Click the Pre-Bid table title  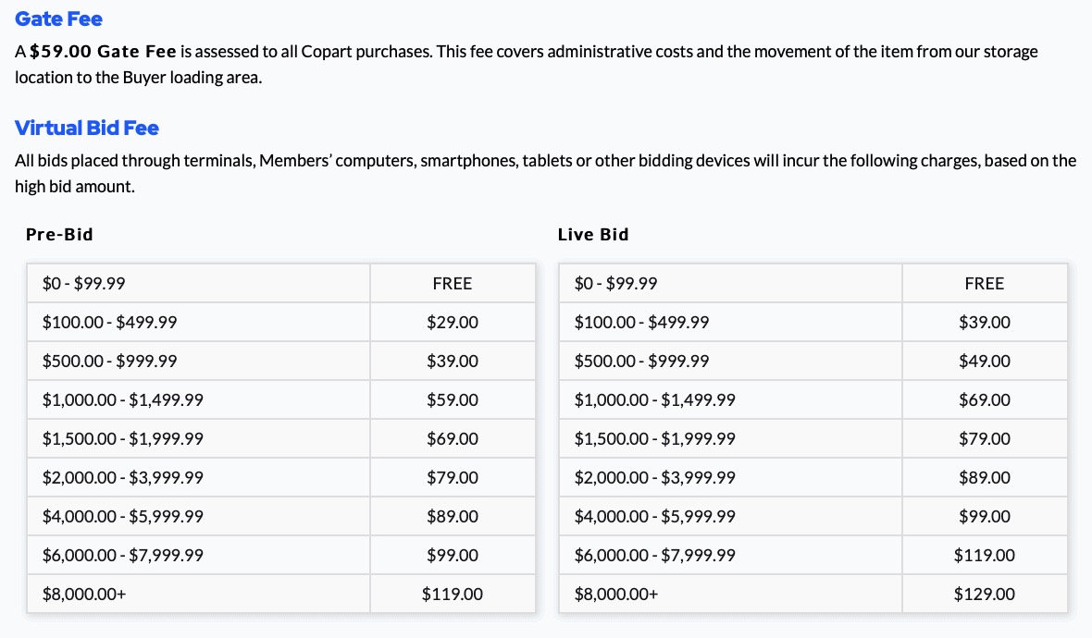pyautogui.click(x=59, y=235)
